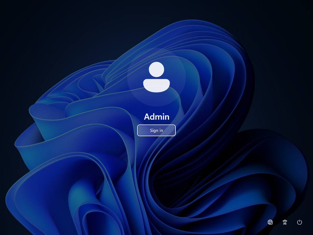Select the Admin user avatar picture
The height and width of the screenshot is (235, 313).
(x=156, y=77)
